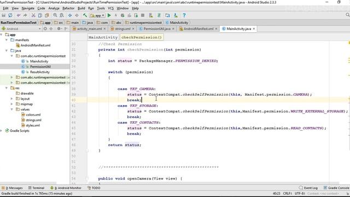Close the strings.xml tab
The width and height of the screenshot is (350, 197).
[x=133, y=29]
